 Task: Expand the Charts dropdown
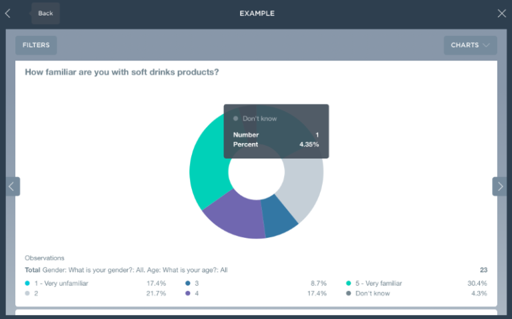(x=470, y=45)
